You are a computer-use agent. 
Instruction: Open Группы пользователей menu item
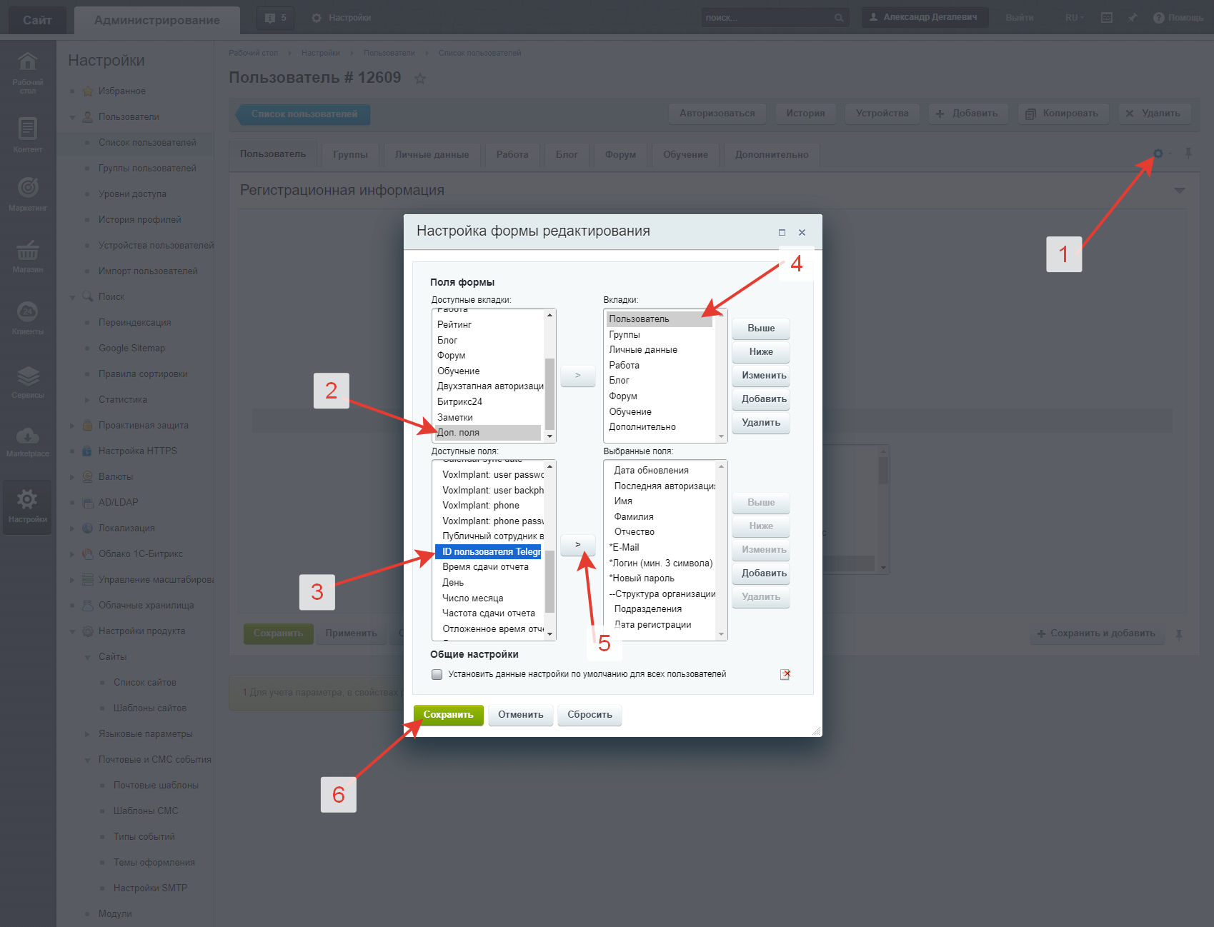point(147,169)
